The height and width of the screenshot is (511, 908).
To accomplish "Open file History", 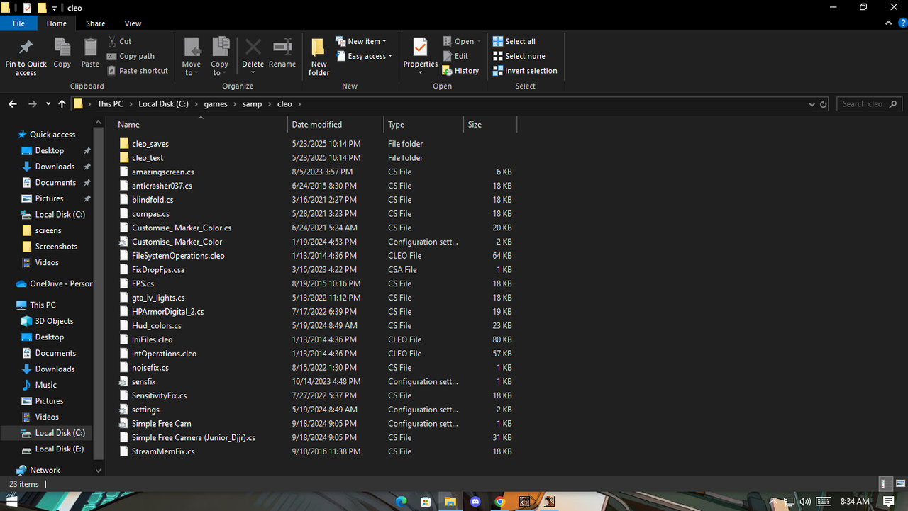I will click(460, 71).
